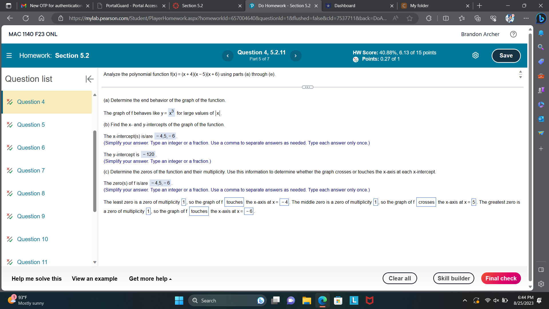Open the question list hamburger menu
Screen dimensions: 549x309
click(x=9, y=55)
